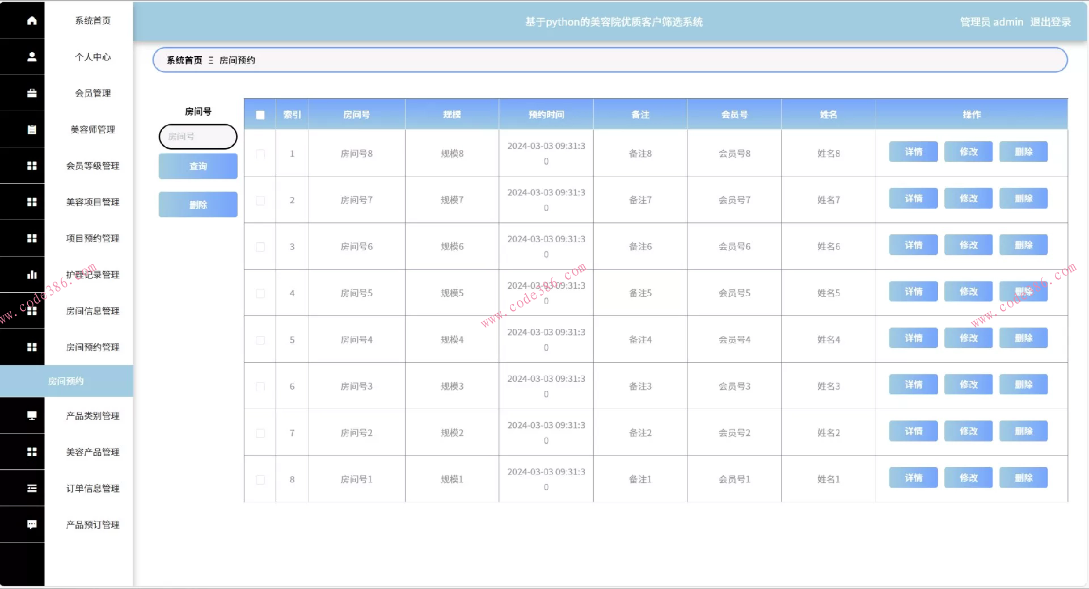
Task: Expand the 房间预约管理 sidebar menu
Action: pyautogui.click(x=92, y=347)
